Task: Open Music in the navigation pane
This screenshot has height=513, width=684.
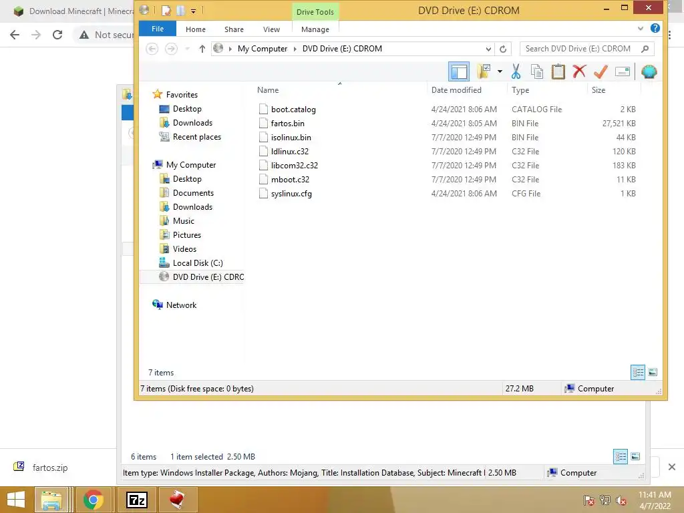Action: (183, 220)
